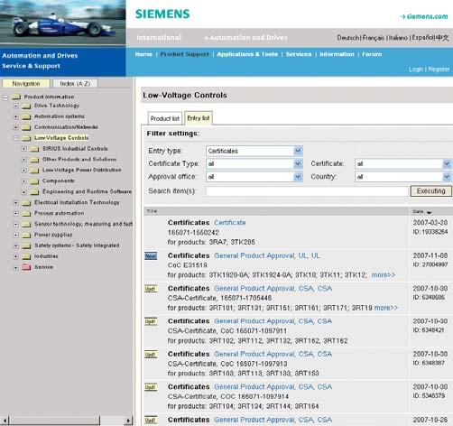The height and width of the screenshot is (426, 453).
Task: Select Low-Voltage Power Distribution tree item
Action: click(x=82, y=171)
